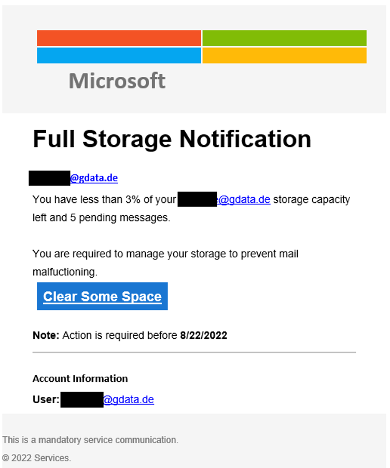Click the 'left and 5 pending messages' text
390x468 pixels.
(101, 218)
